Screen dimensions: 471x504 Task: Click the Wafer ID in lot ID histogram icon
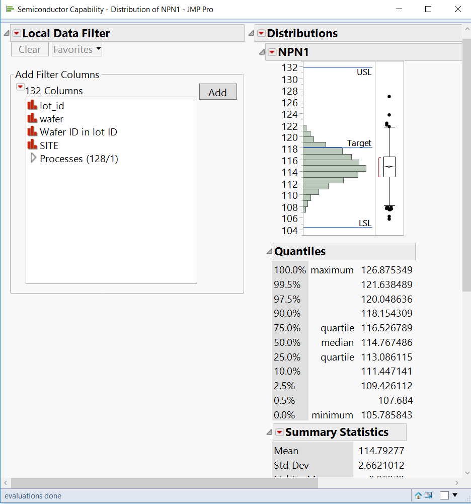31,132
